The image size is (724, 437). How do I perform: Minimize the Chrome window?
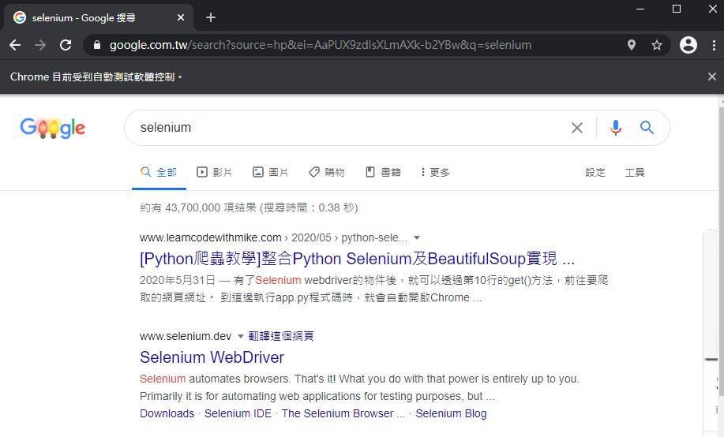(x=640, y=9)
